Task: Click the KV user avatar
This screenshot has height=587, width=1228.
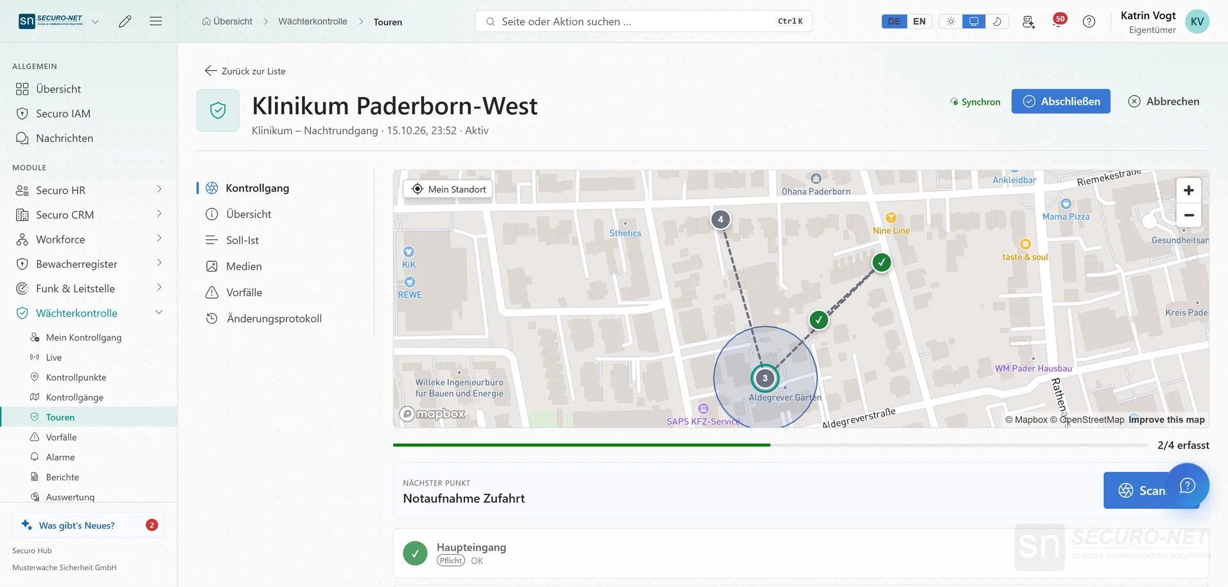Action: [x=1197, y=21]
